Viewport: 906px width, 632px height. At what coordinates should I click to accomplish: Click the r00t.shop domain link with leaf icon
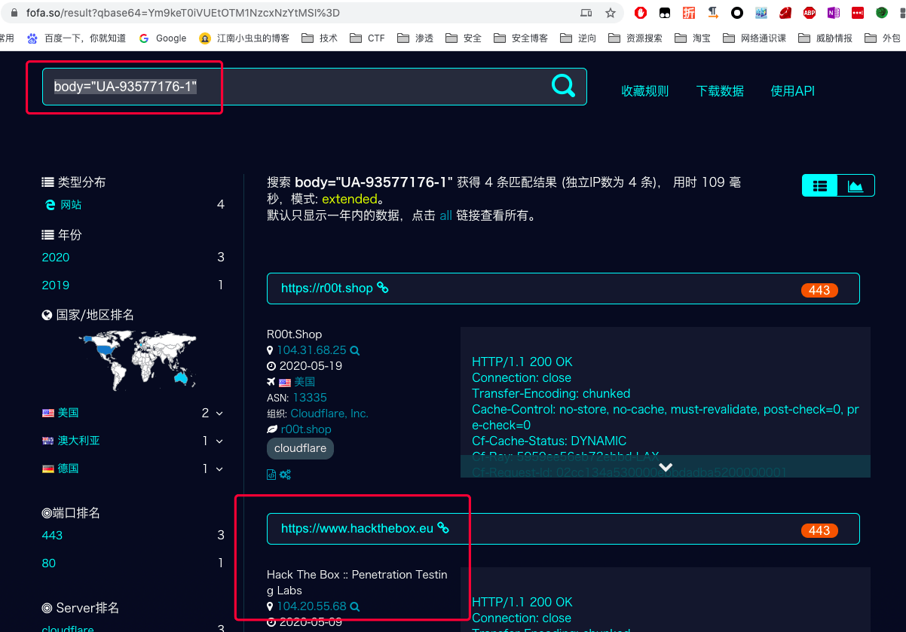pos(306,429)
